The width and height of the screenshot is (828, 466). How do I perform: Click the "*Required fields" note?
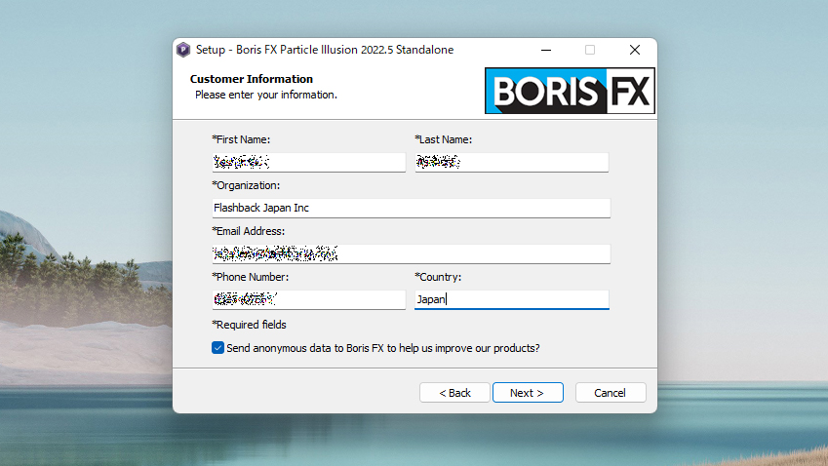coord(250,325)
